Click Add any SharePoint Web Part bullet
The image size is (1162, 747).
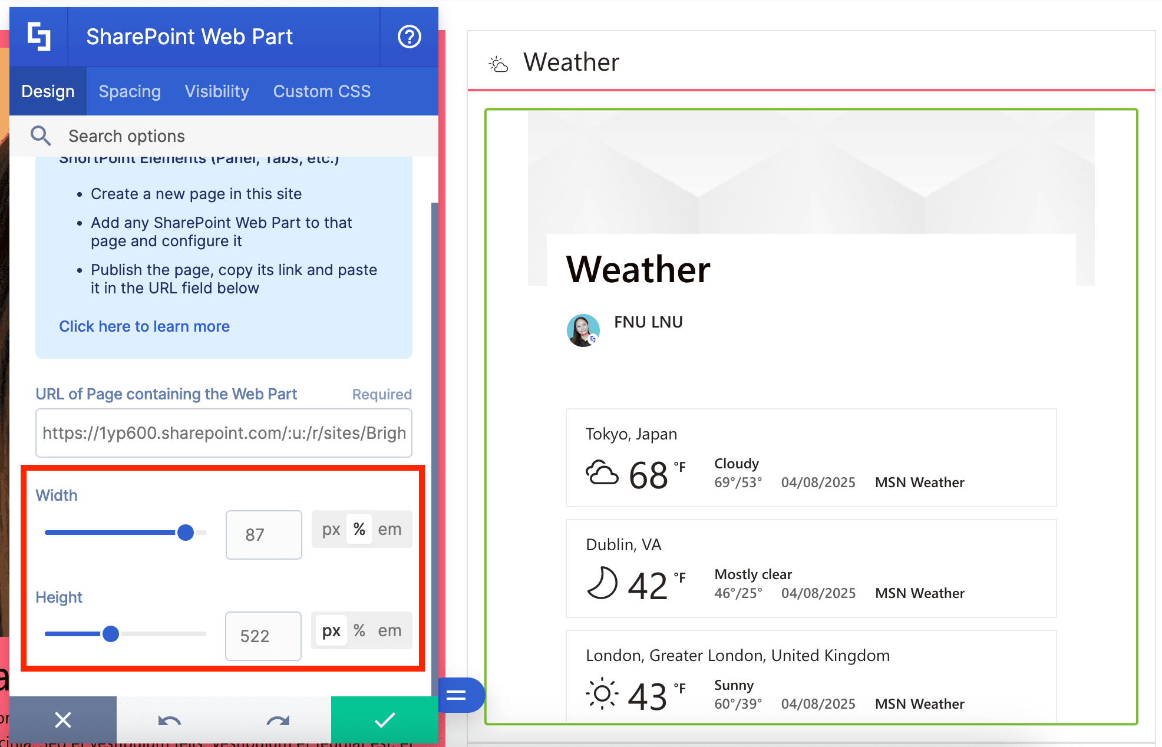point(222,232)
